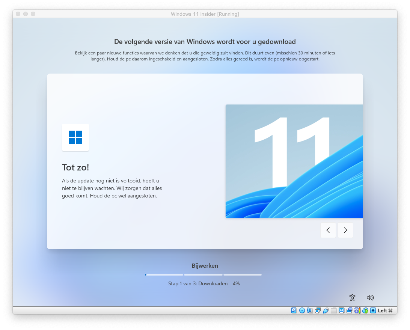This screenshot has width=410, height=330.
Task: Advance to the next slide arrow
Action: click(x=345, y=230)
